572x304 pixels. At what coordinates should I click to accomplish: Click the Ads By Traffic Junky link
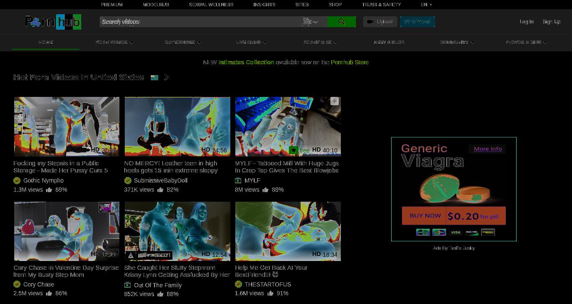tap(454, 248)
